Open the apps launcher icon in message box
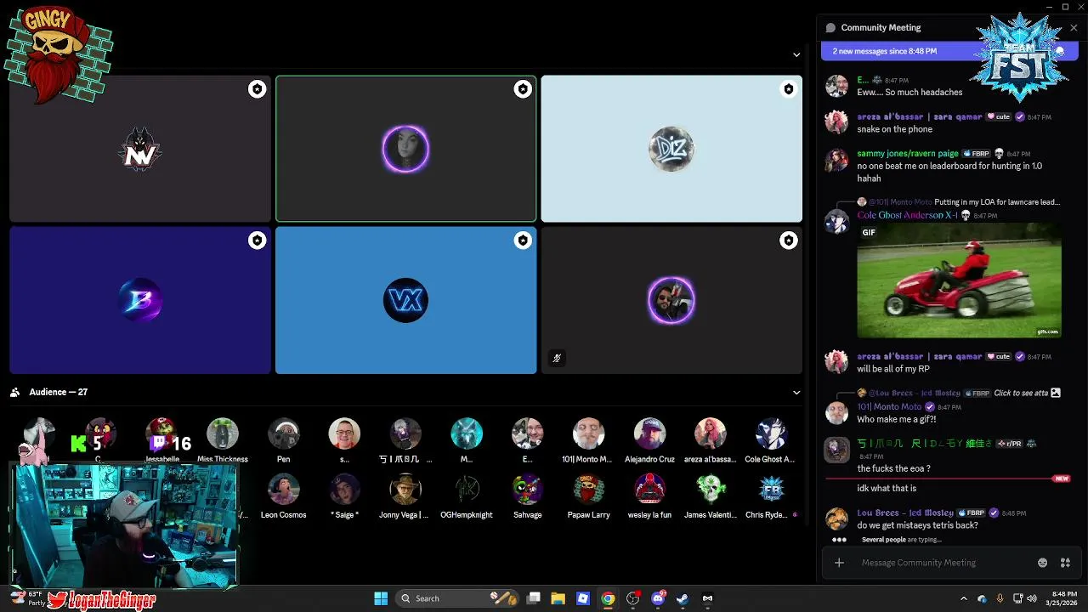Viewport: 1088px width, 612px height. click(1065, 563)
